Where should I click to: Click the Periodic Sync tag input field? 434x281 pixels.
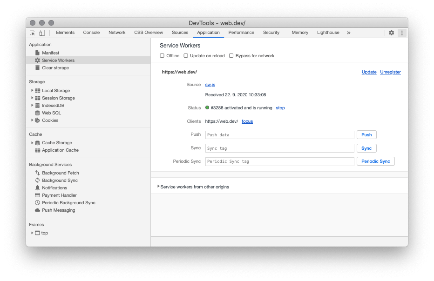279,161
